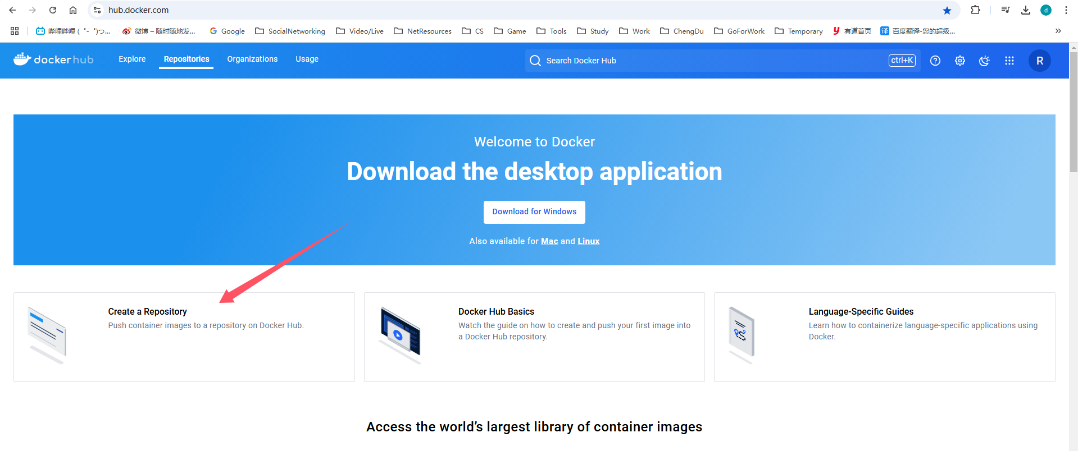
Task: Expand the hidden bookmarks chevron
Action: [1058, 31]
